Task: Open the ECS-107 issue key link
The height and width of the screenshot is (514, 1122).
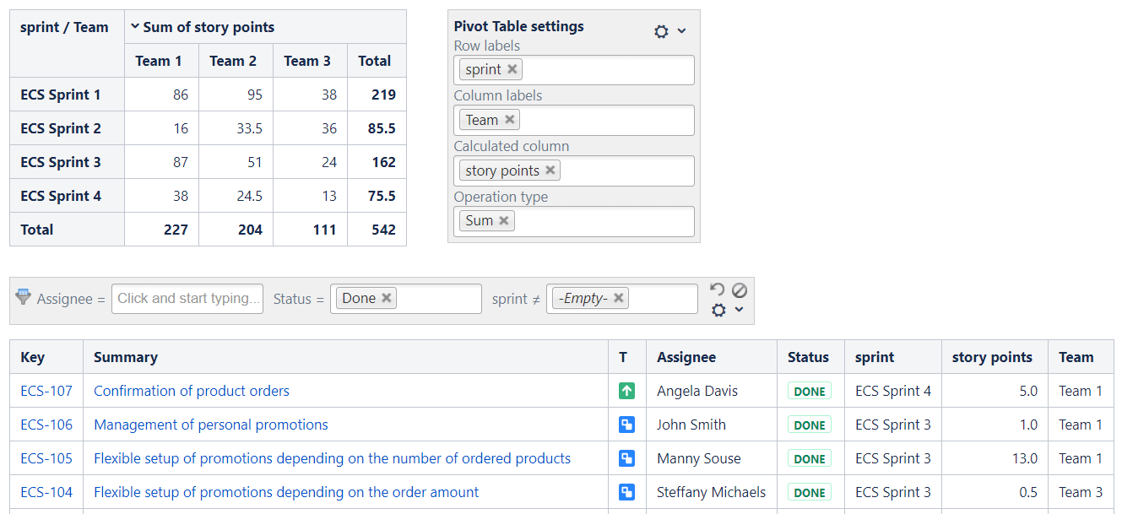Action: pos(46,391)
